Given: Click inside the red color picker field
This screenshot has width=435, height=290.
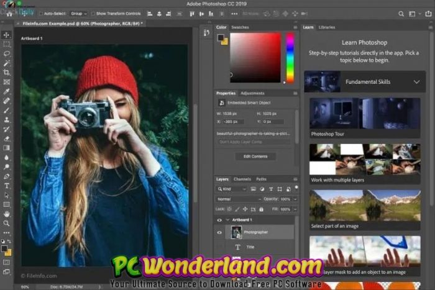Looking at the screenshot, I should (x=255, y=57).
